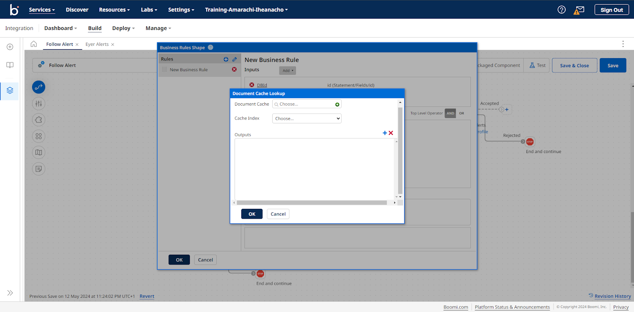The width and height of the screenshot is (634, 312).
Task: Click the Sign Out button
Action: tap(611, 9)
